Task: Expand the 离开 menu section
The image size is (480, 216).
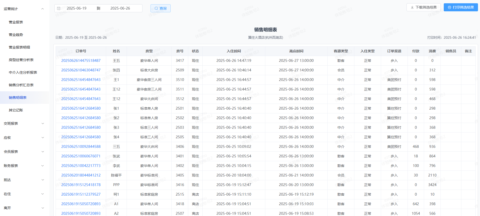Action: [24, 208]
